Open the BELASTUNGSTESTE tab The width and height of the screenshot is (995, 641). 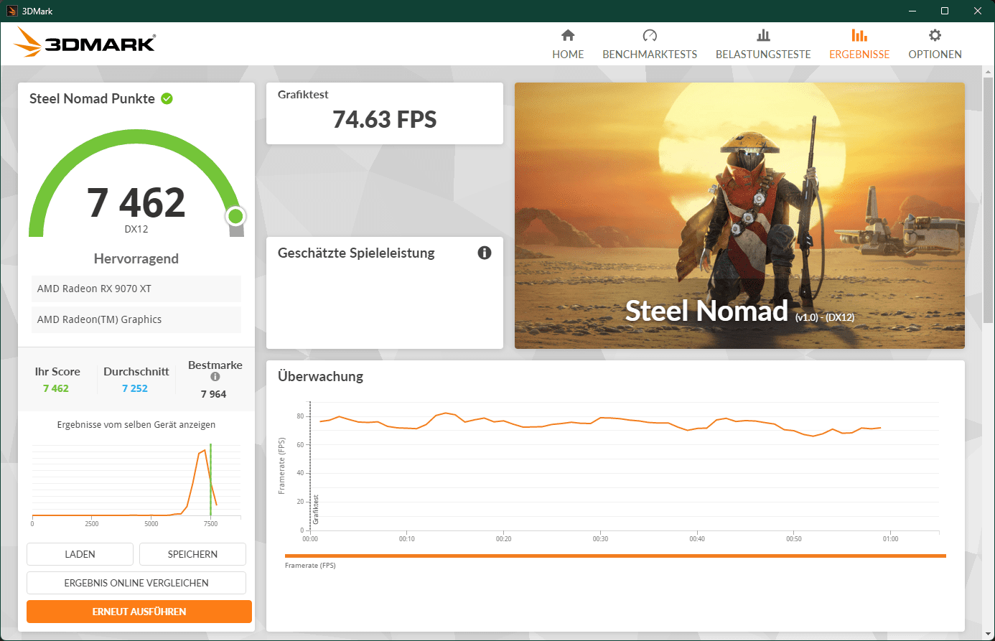click(763, 44)
